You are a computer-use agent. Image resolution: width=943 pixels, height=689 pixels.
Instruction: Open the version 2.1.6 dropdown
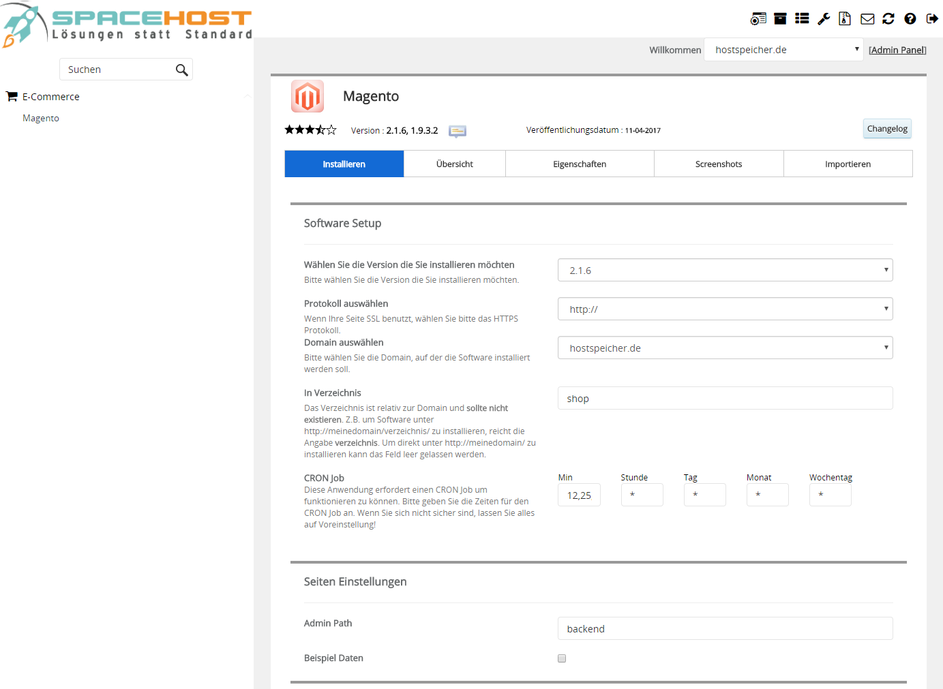(x=725, y=271)
